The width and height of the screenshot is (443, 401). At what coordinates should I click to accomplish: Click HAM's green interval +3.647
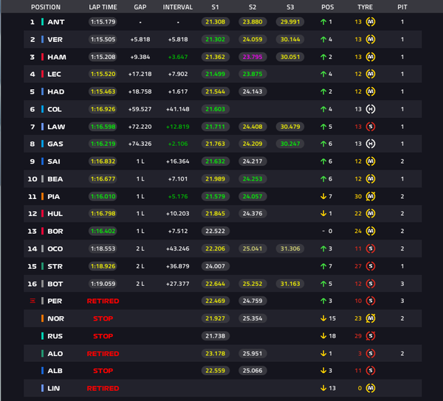pos(178,57)
